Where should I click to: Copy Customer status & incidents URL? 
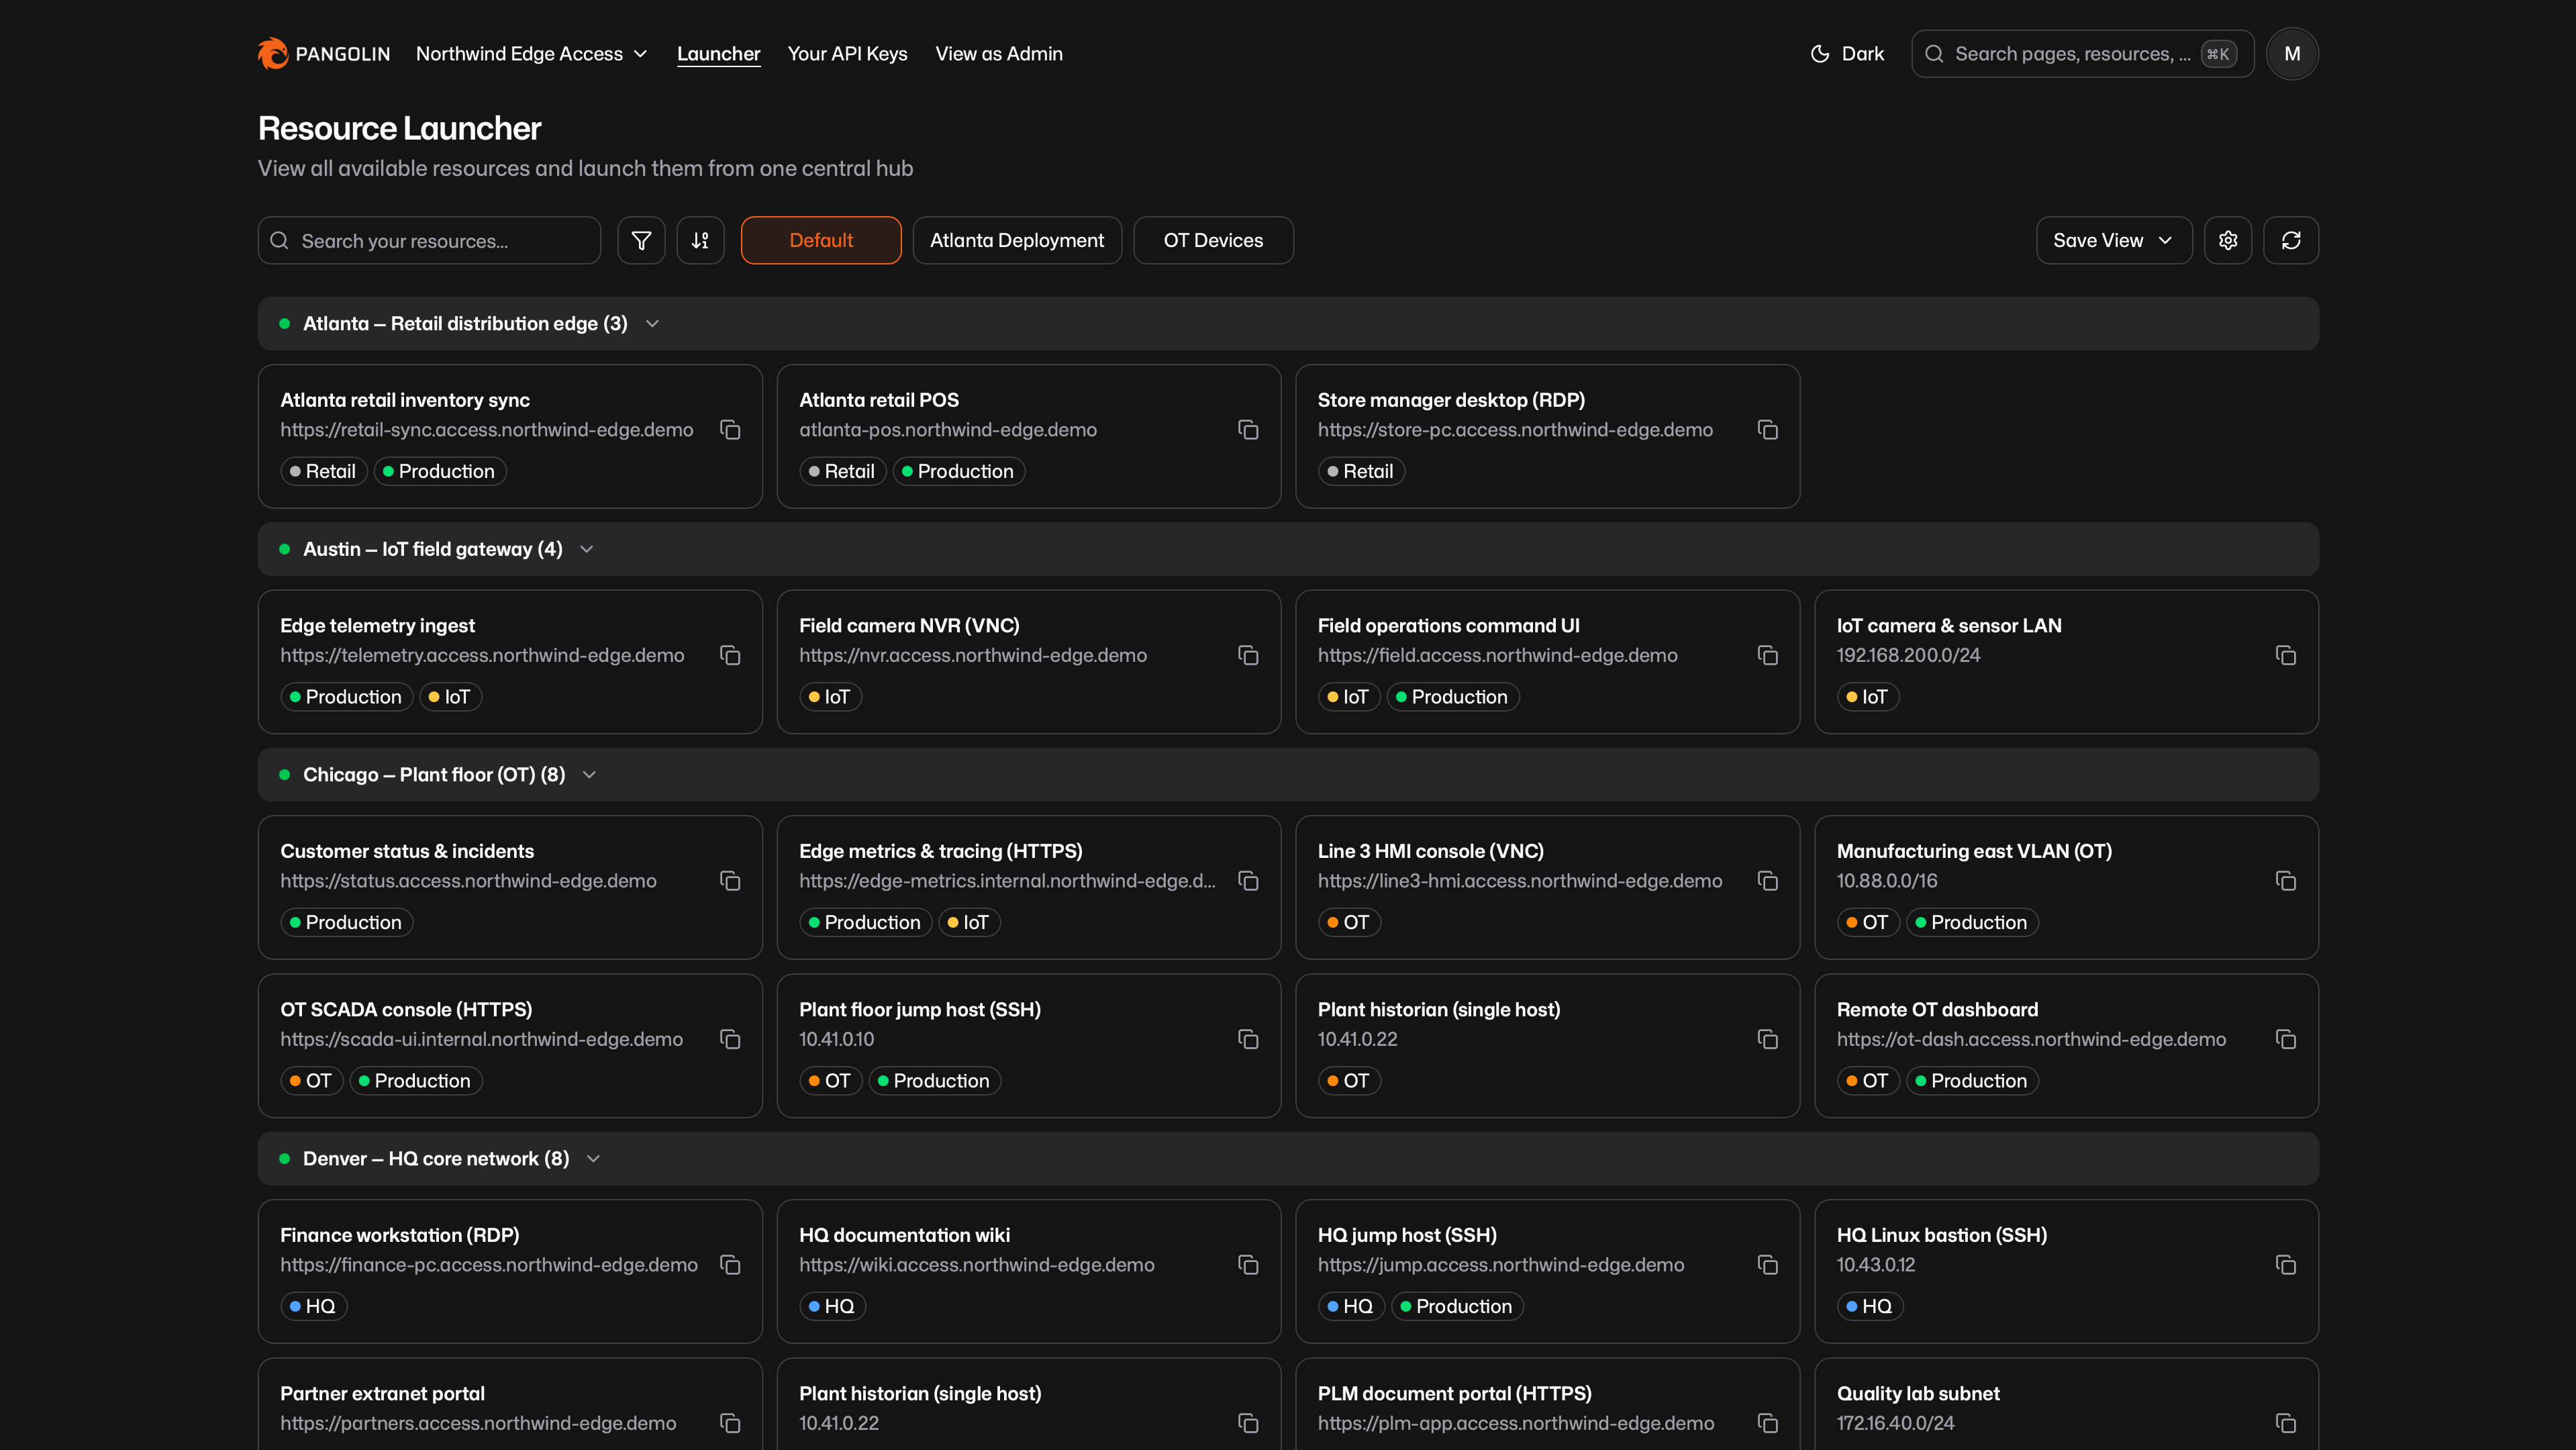click(x=730, y=881)
